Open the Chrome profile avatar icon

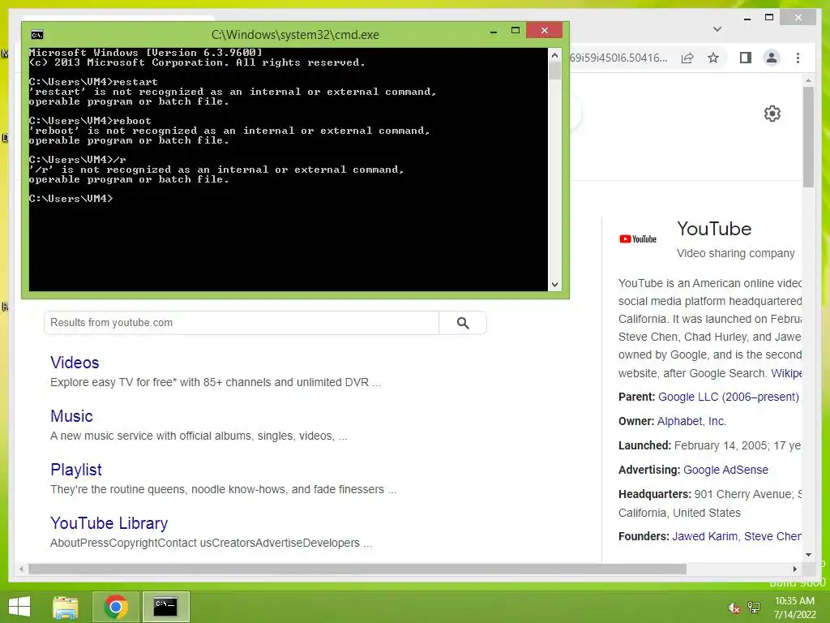tap(772, 58)
